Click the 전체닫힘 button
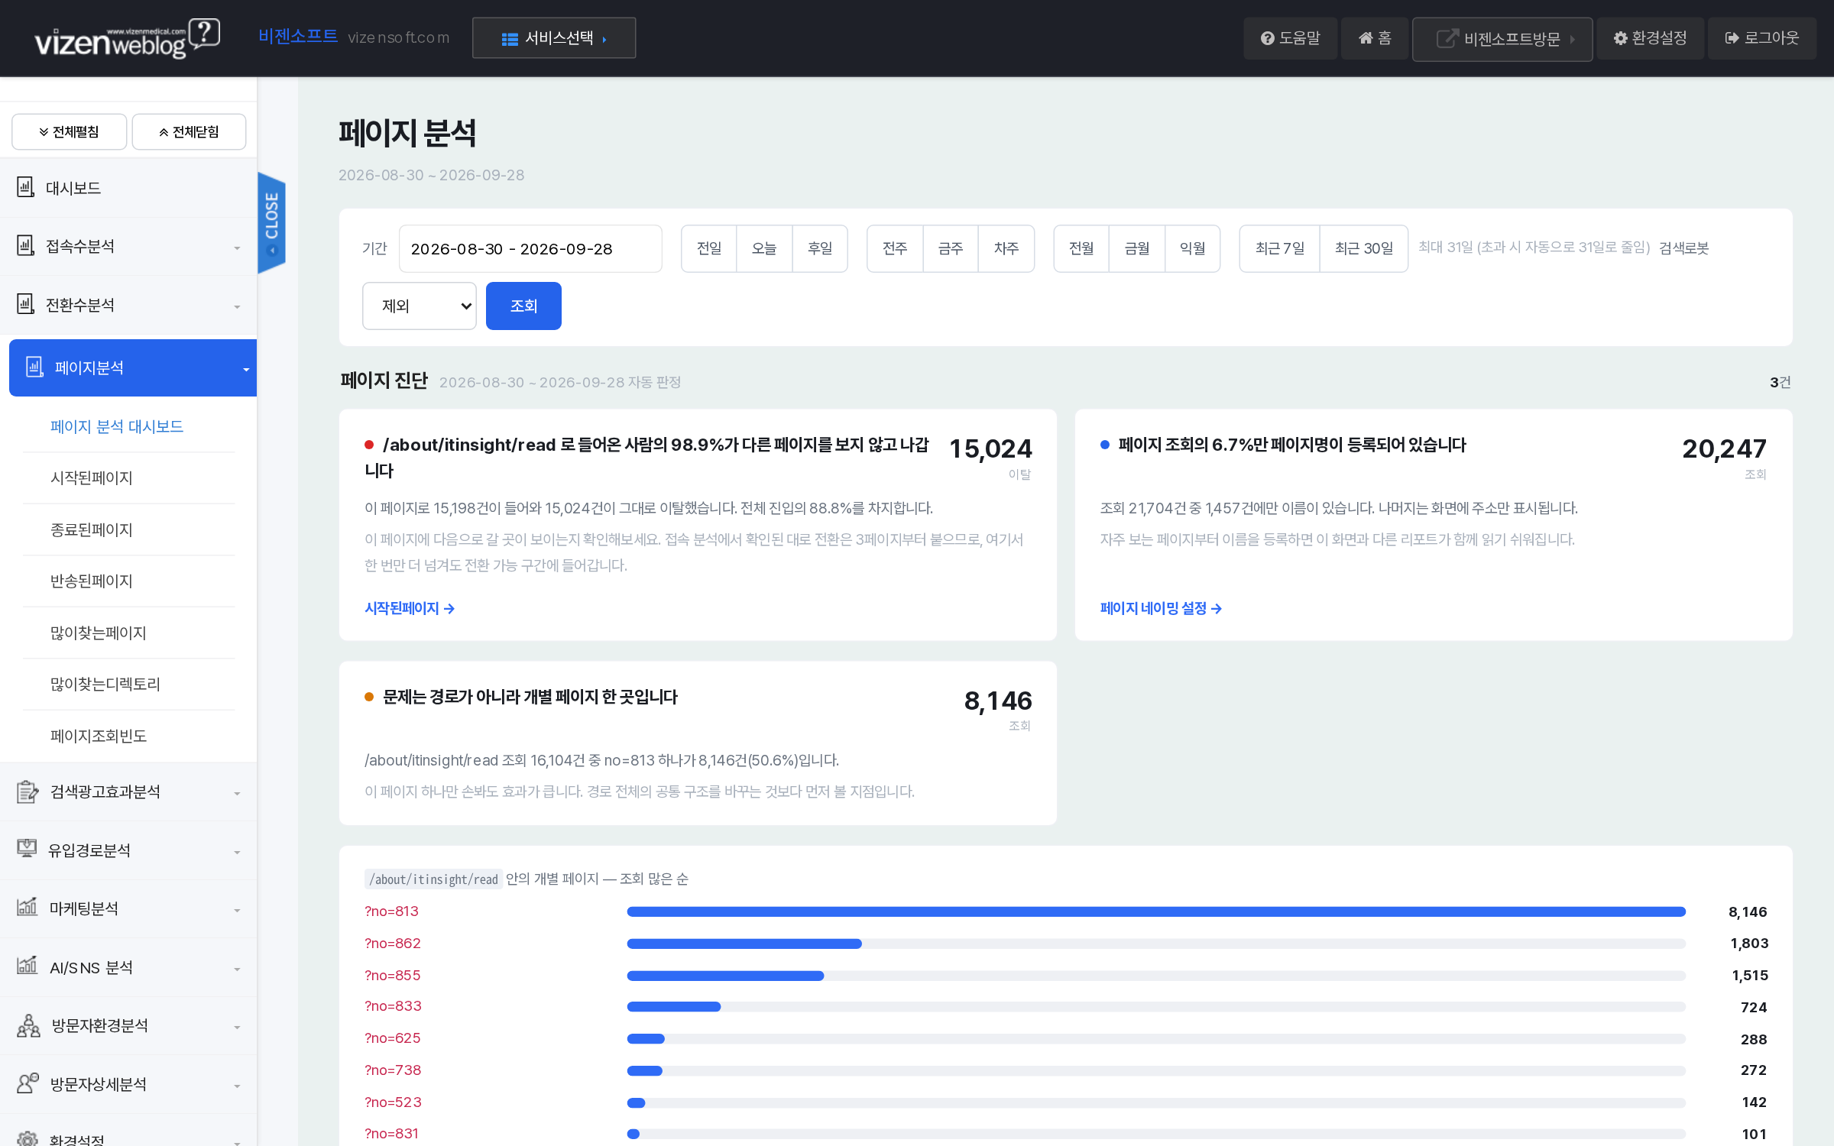This screenshot has height=1146, width=1834. click(189, 132)
